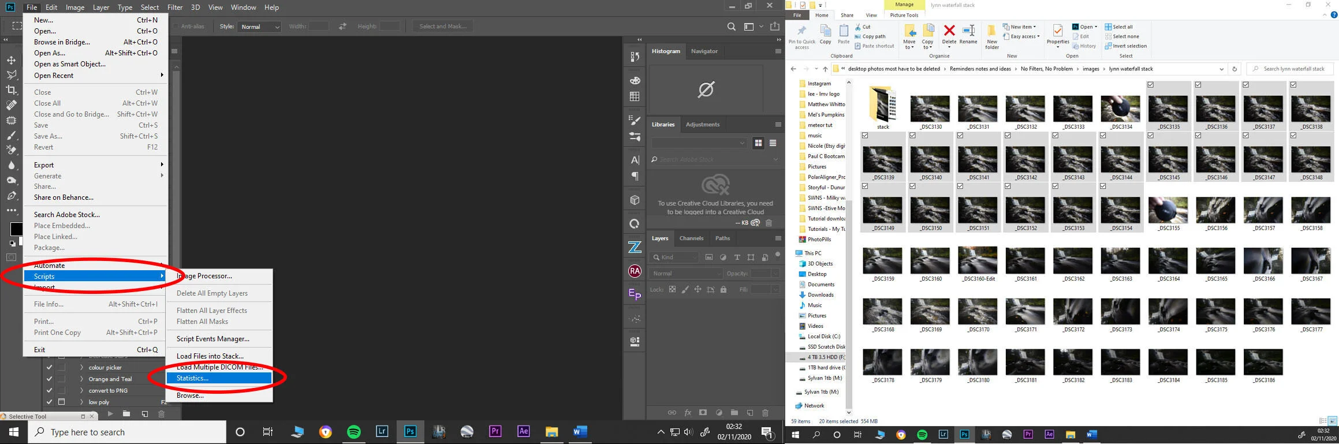Image resolution: width=1339 pixels, height=444 pixels.
Task: Choose Statistics... from the Scripts submenu
Action: (219, 378)
